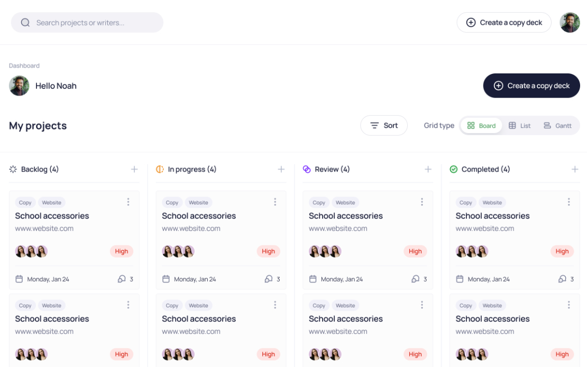This screenshot has width=587, height=367.
Task: Click High badge on second Review card
Action: click(415, 354)
